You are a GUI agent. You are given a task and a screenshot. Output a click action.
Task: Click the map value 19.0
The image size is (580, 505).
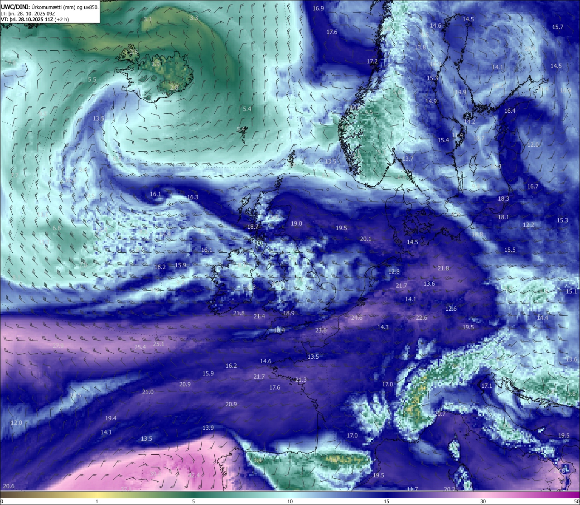click(296, 224)
